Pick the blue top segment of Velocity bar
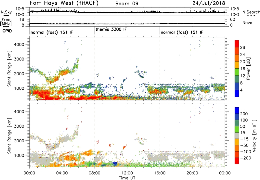The height and width of the screenshot is (180, 260). point(237,110)
